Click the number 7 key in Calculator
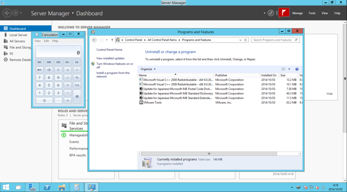Image resolution: width=347 pixels, height=192 pixels. [x=39, y=78]
